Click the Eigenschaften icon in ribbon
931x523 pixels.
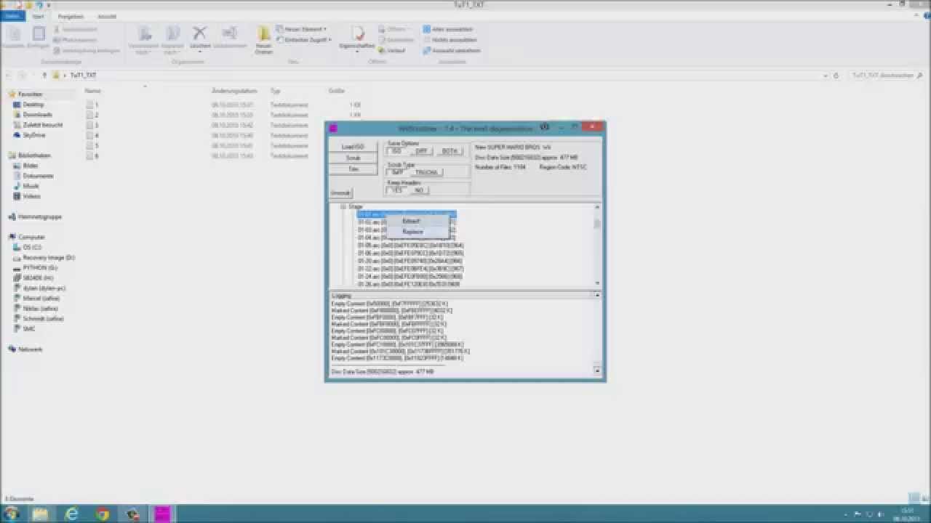click(357, 33)
